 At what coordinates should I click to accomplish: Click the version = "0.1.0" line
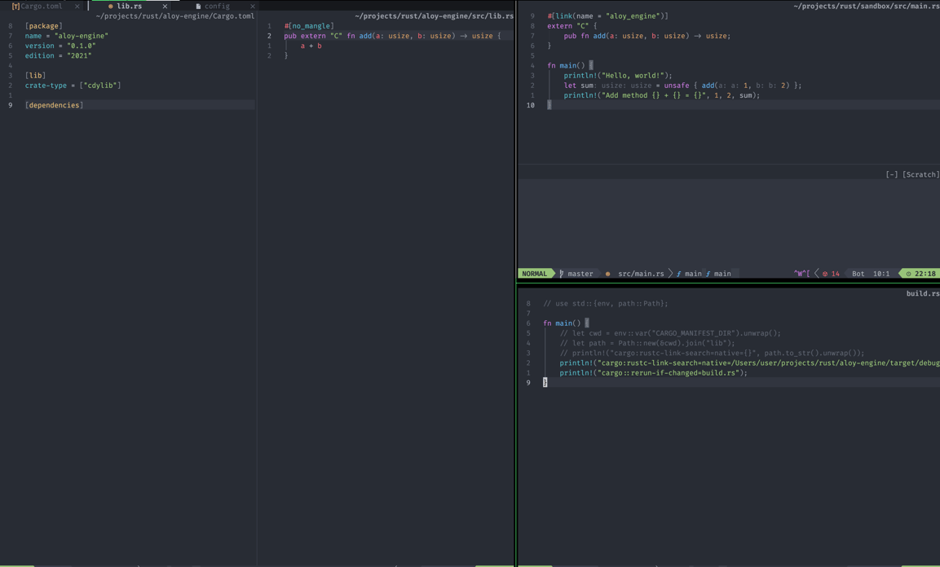(60, 46)
